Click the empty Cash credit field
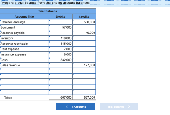The height and width of the screenshot is (115, 170). click(x=84, y=60)
